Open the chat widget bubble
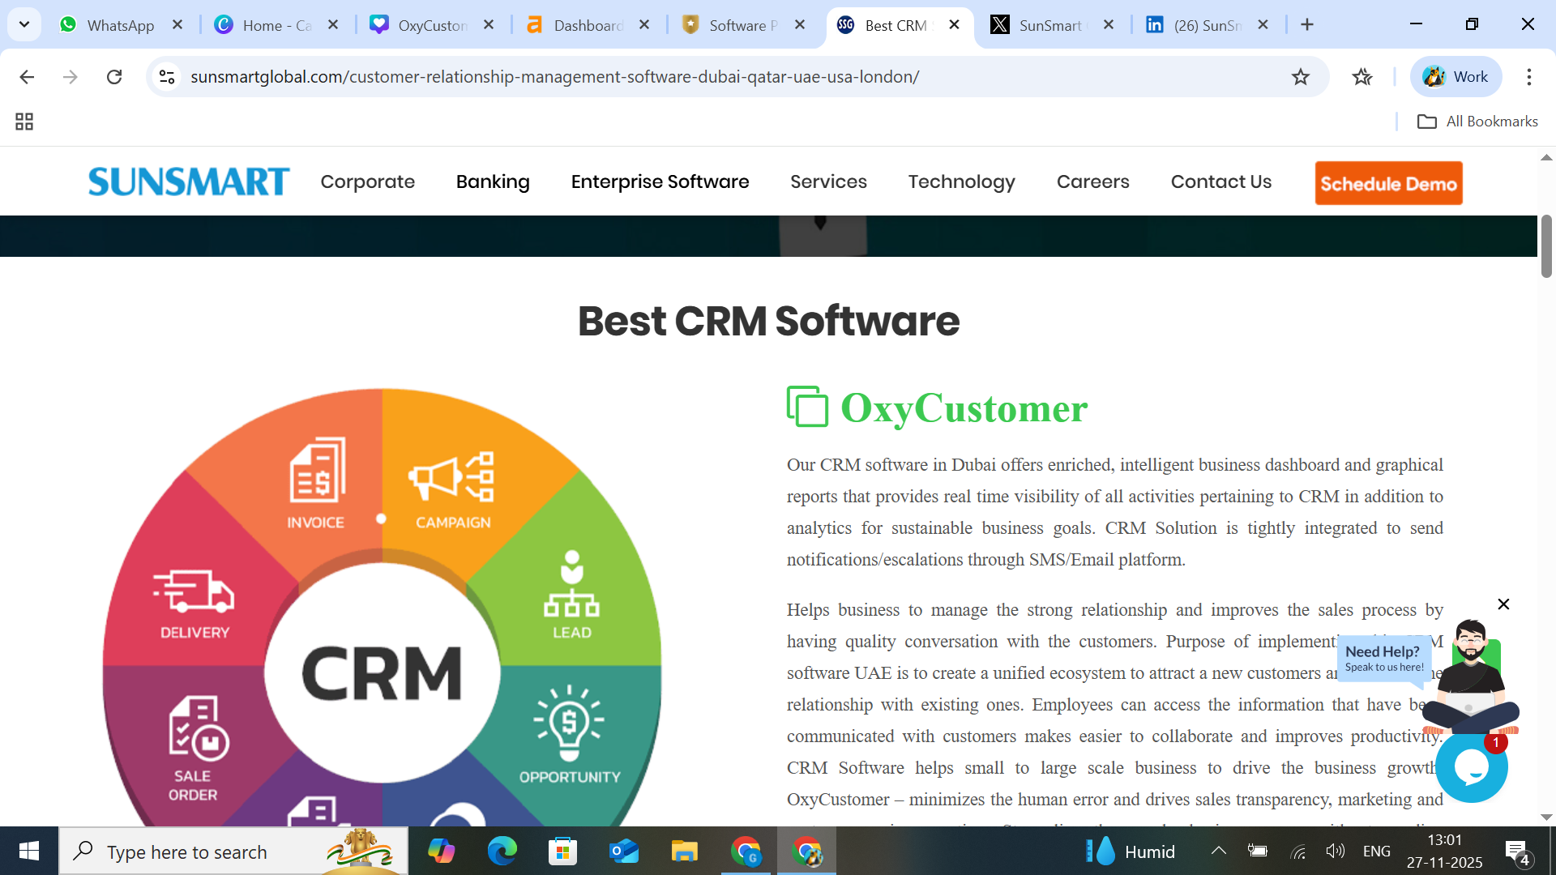The height and width of the screenshot is (875, 1556). tap(1471, 766)
